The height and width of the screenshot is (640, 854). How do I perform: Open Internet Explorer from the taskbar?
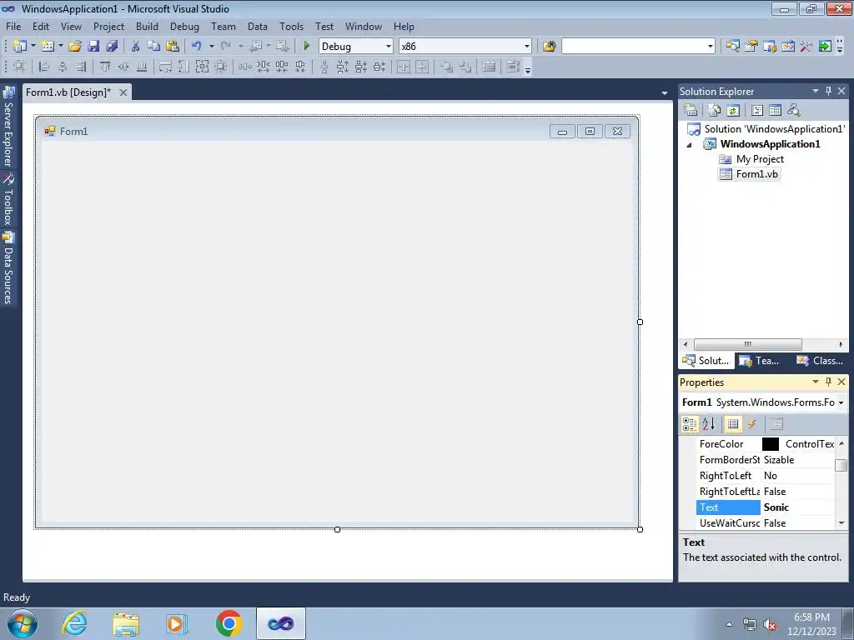(74, 623)
